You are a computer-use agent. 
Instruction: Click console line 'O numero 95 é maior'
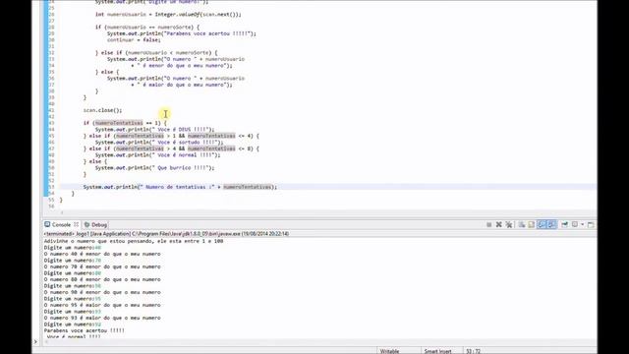pyautogui.click(x=102, y=306)
